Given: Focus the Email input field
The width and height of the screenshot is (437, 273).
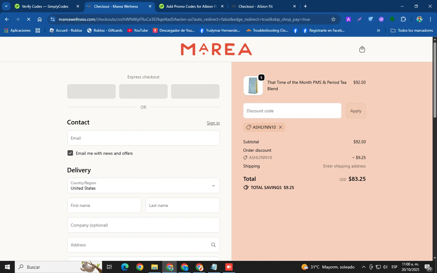Looking at the screenshot, I should (x=143, y=138).
